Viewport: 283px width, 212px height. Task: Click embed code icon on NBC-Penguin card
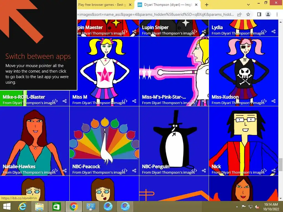[194, 171]
